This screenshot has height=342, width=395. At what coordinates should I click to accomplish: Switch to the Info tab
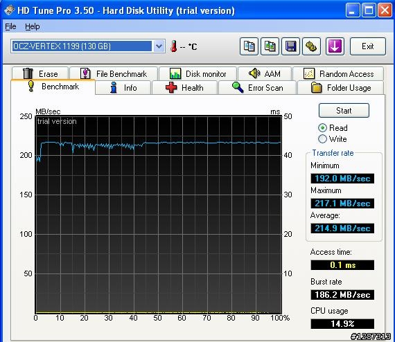pyautogui.click(x=123, y=87)
